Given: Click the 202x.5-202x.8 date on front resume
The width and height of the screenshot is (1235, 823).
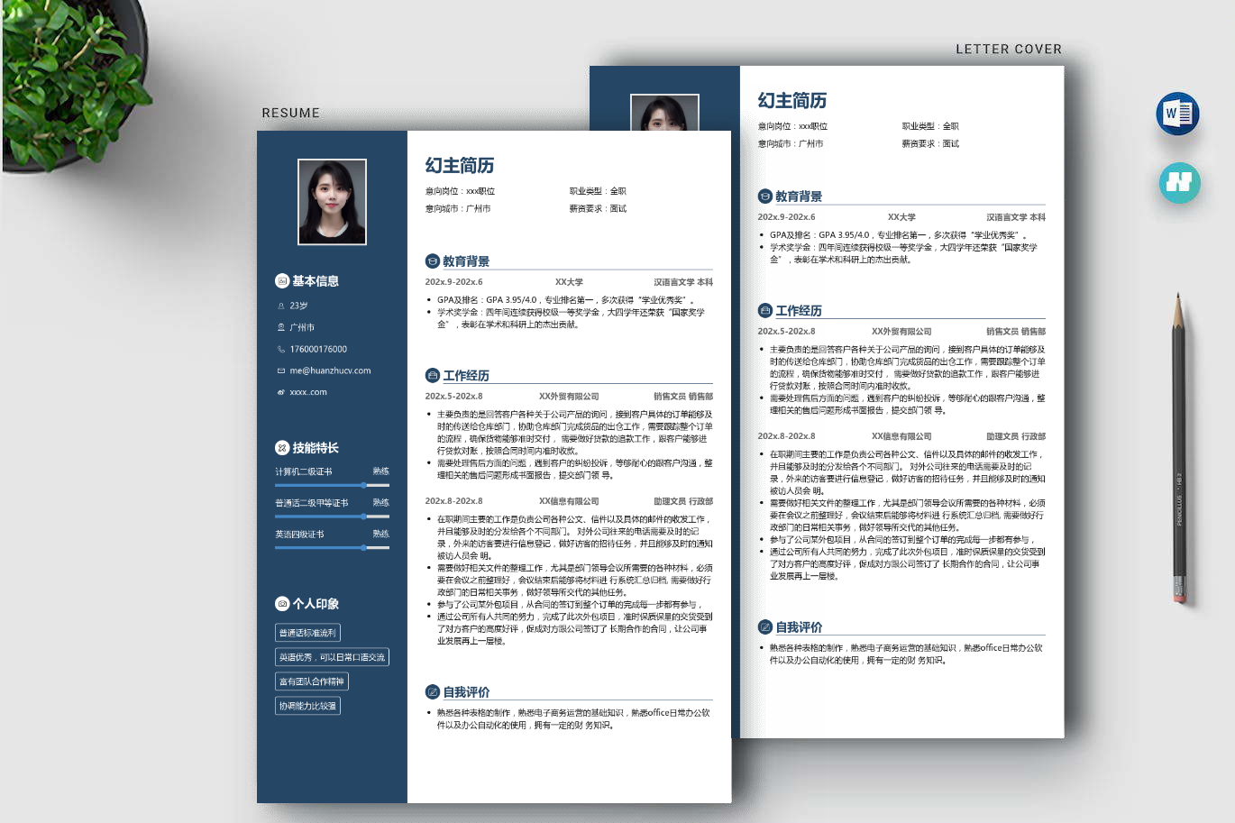Looking at the screenshot, I should pyautogui.click(x=454, y=397).
